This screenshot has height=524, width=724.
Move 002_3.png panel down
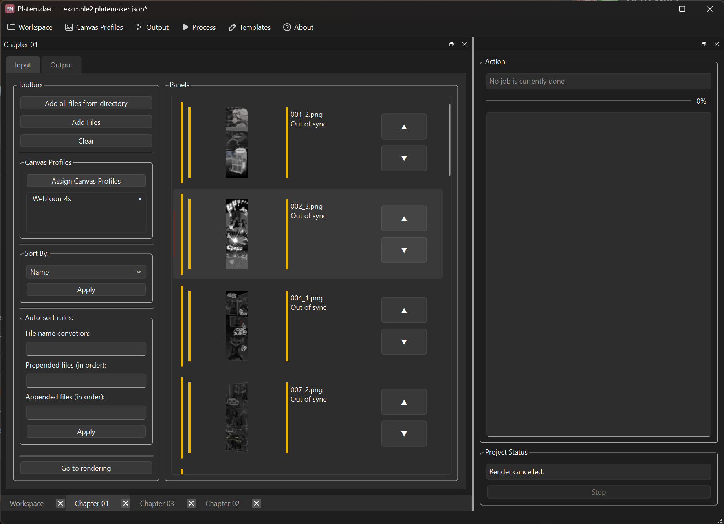(404, 250)
